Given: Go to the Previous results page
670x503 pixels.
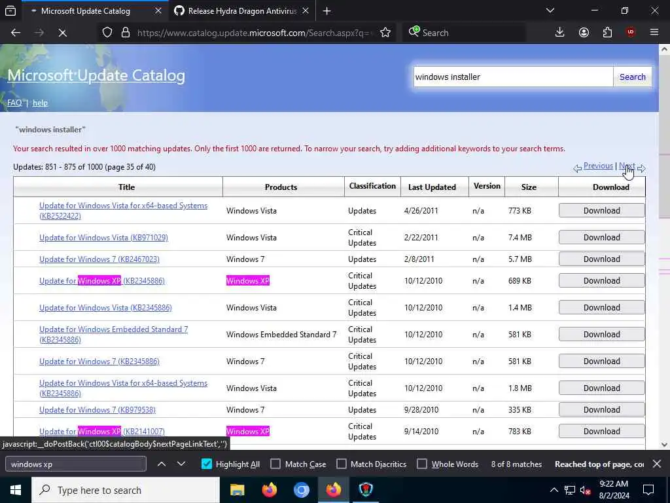Looking at the screenshot, I should [x=598, y=166].
